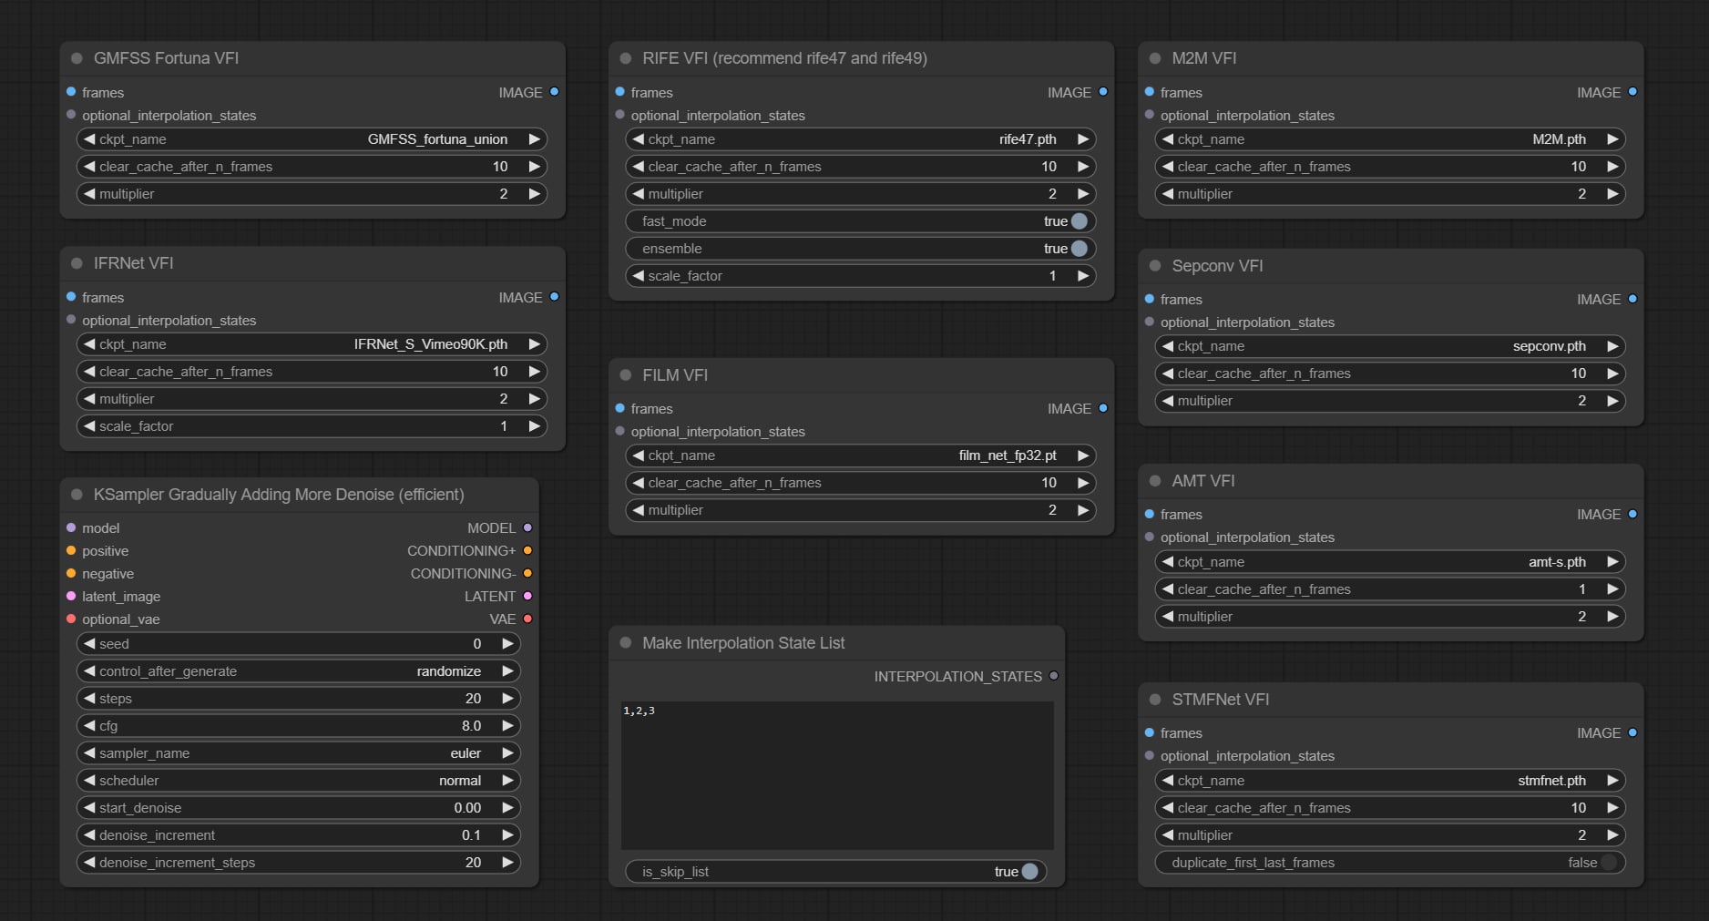Click the VAE output socket on KSampler node
Viewport: 1709px width, 921px height.
[527, 619]
